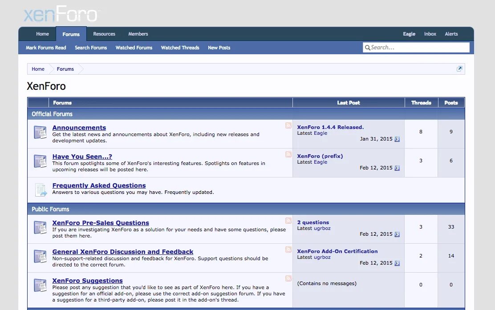Click Forums in the breadcrumb

tap(65, 69)
